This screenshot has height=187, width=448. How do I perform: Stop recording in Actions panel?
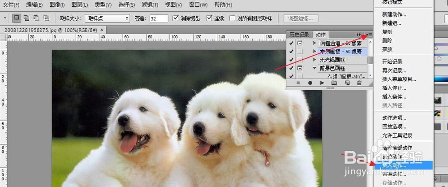coord(298,83)
